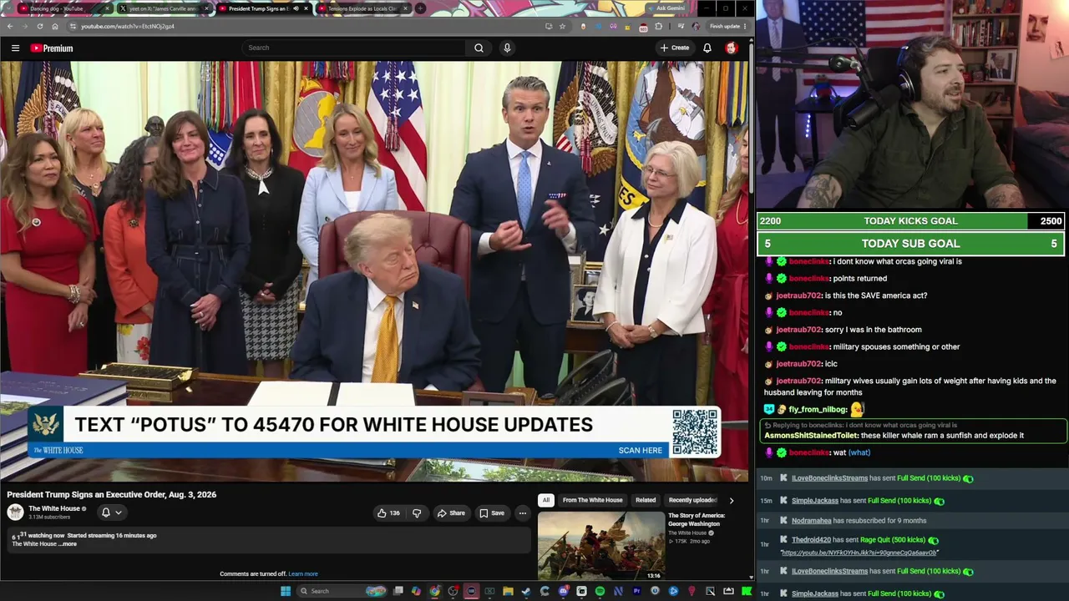
Task: Open the YouTube account avatar menu
Action: 732,48
